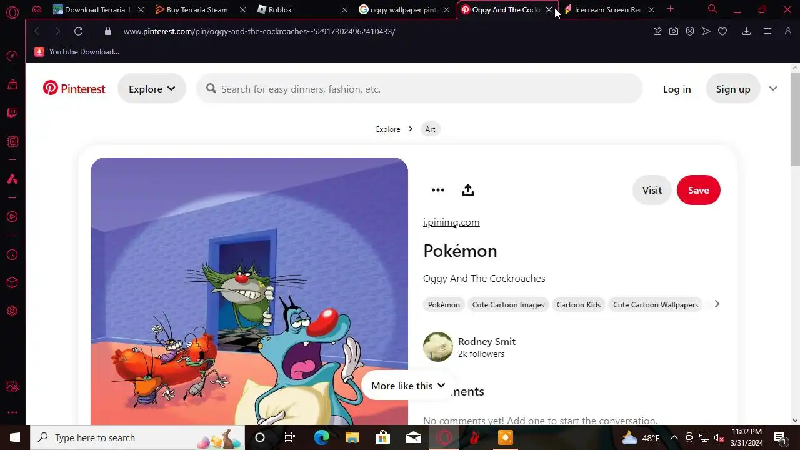Open Windows notification center

[x=780, y=437]
